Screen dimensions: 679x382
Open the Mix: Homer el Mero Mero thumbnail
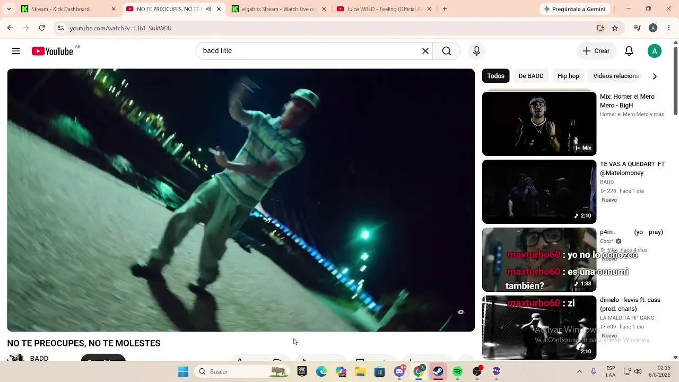[539, 124]
